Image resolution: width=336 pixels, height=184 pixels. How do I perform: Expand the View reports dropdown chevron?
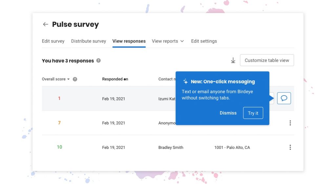click(182, 41)
